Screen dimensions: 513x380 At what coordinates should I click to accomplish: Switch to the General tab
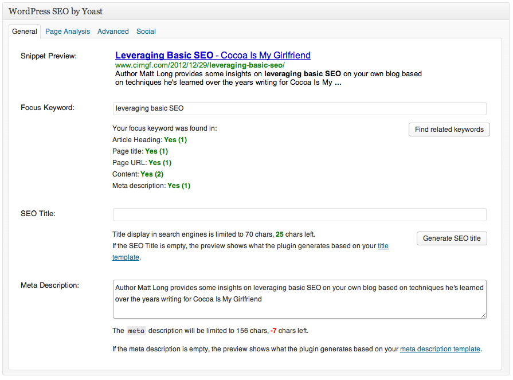(x=25, y=32)
